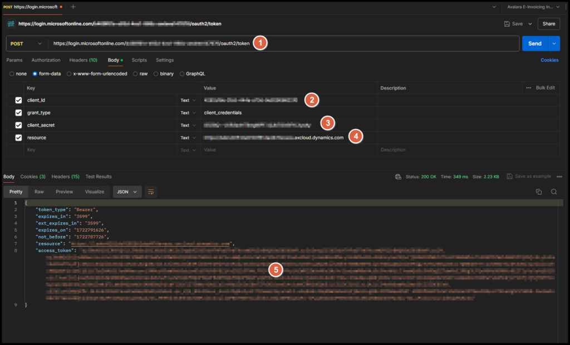
Task: Click the Description column header
Action: [393, 88]
